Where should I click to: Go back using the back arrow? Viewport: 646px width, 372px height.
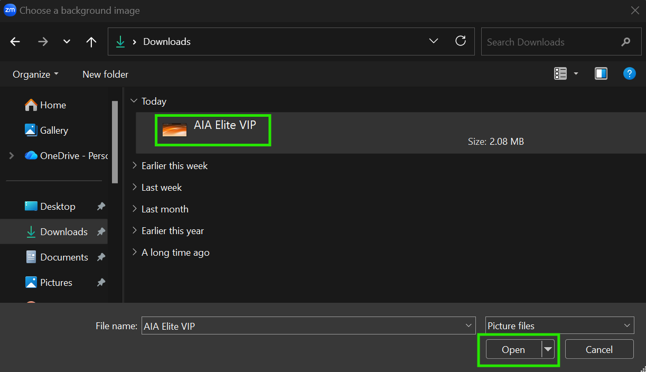15,42
